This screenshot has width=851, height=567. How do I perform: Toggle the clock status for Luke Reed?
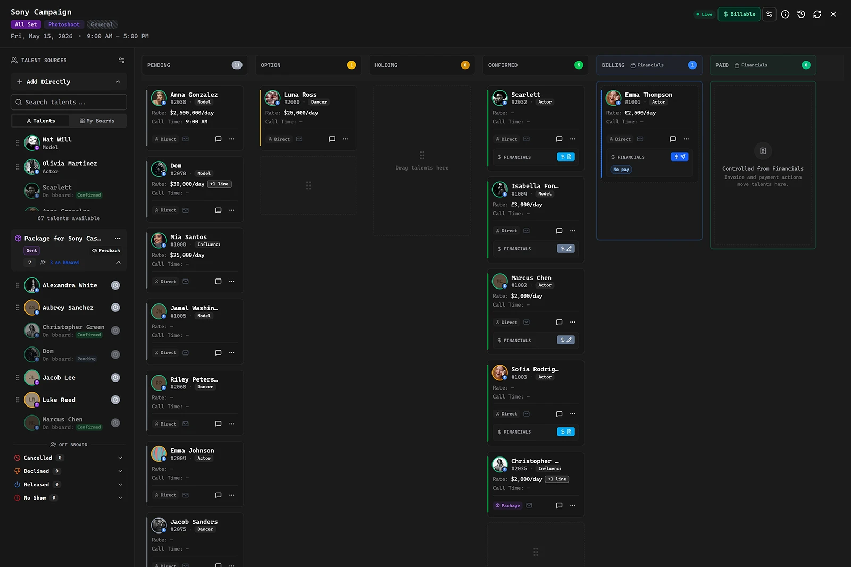[115, 400]
